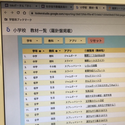Close the Eduポータル tab
This screenshot has height=125, width=125.
(x=36, y=6)
